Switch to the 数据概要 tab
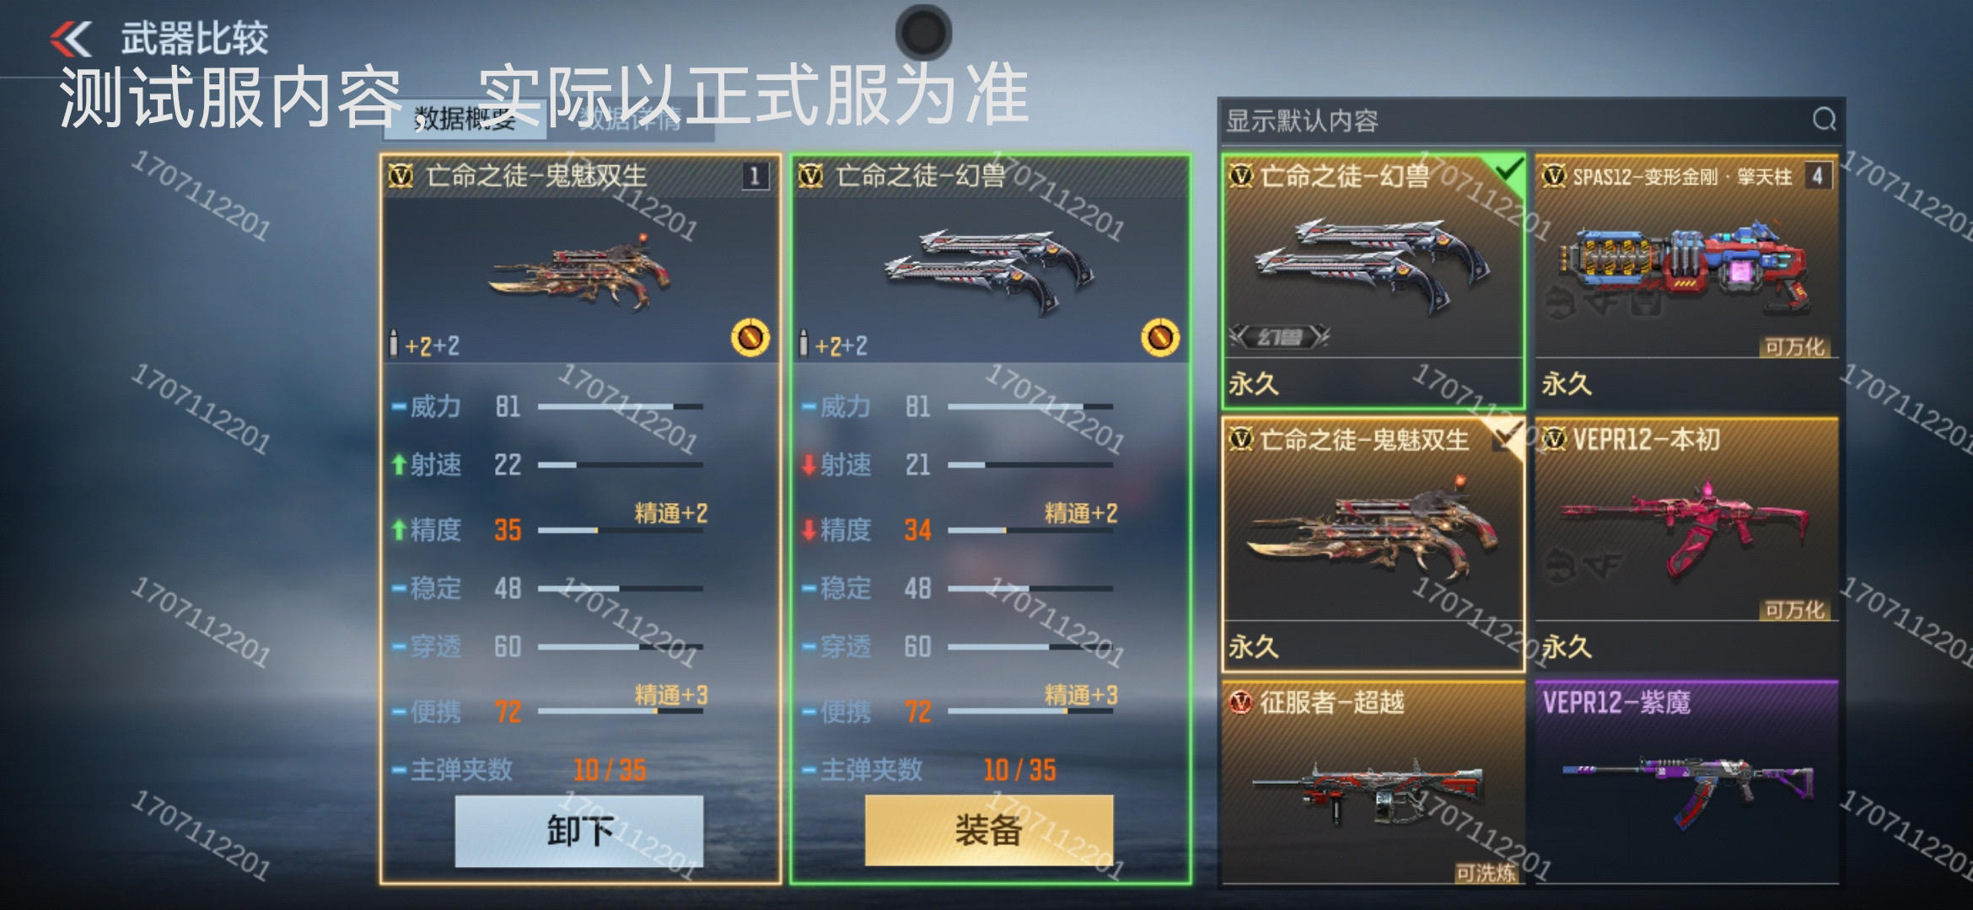1973x910 pixels. click(465, 120)
